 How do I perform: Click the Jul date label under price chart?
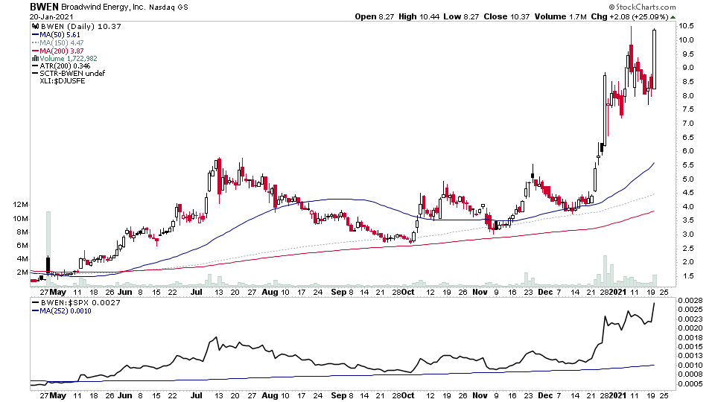196,292
